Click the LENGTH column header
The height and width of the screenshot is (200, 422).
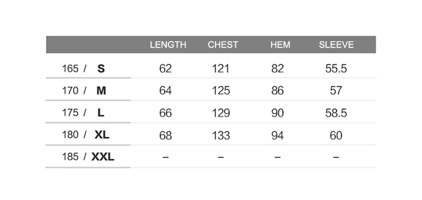tap(168, 44)
